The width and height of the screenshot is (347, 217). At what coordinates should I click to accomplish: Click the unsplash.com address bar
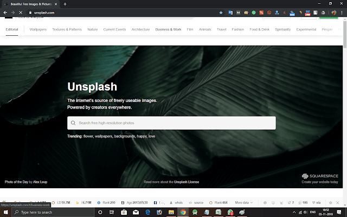124,12
